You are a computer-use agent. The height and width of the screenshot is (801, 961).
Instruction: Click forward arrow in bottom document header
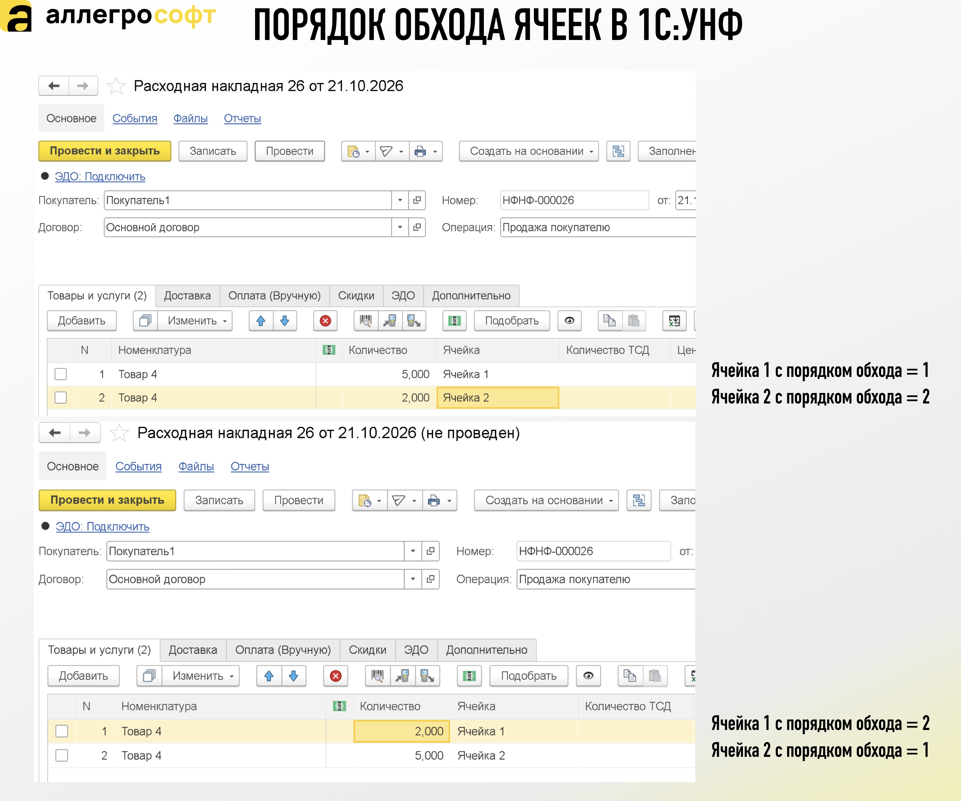coord(85,433)
